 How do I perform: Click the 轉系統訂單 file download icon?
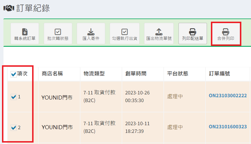[25, 31]
